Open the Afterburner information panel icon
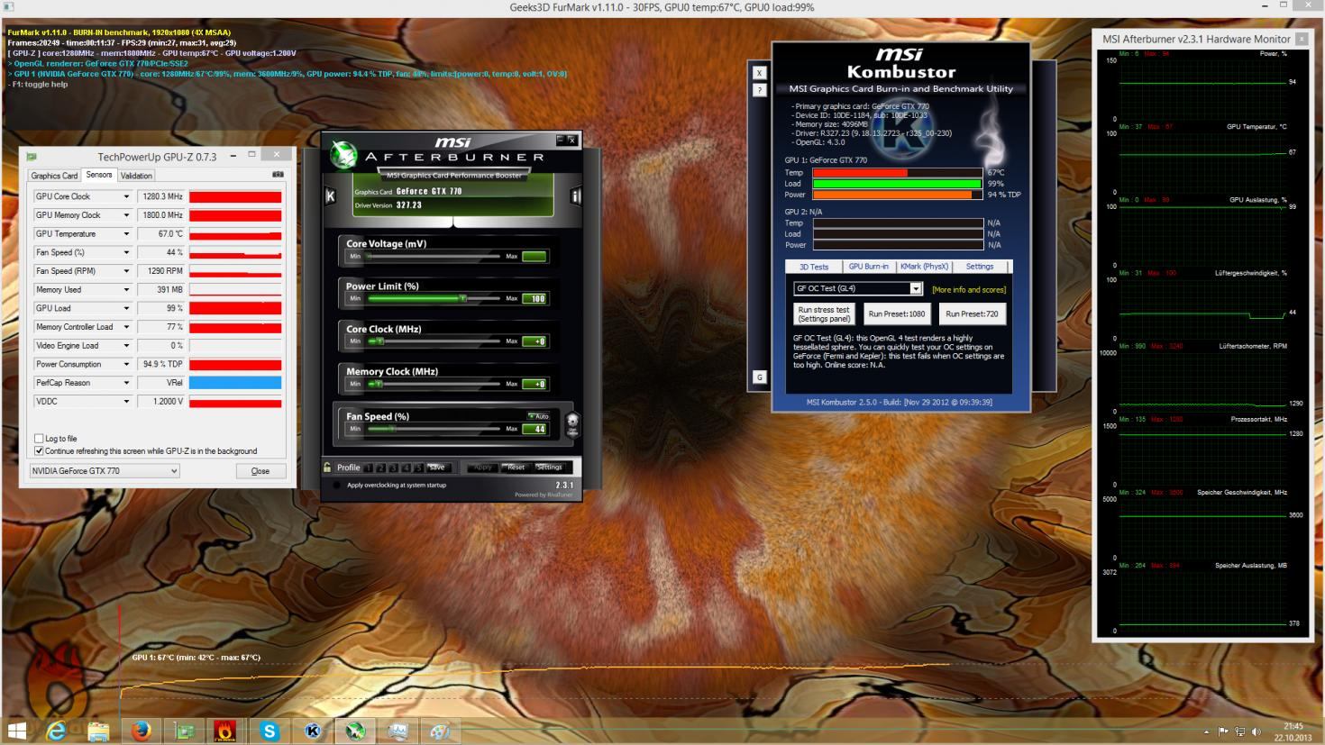The height and width of the screenshot is (745, 1325). coord(575,195)
